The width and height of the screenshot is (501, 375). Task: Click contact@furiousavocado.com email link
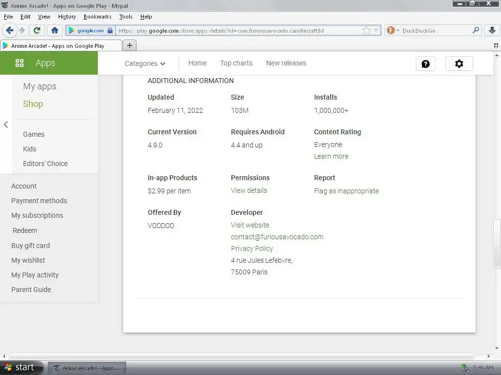277,237
